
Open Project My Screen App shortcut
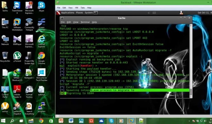(x=29, y=58)
